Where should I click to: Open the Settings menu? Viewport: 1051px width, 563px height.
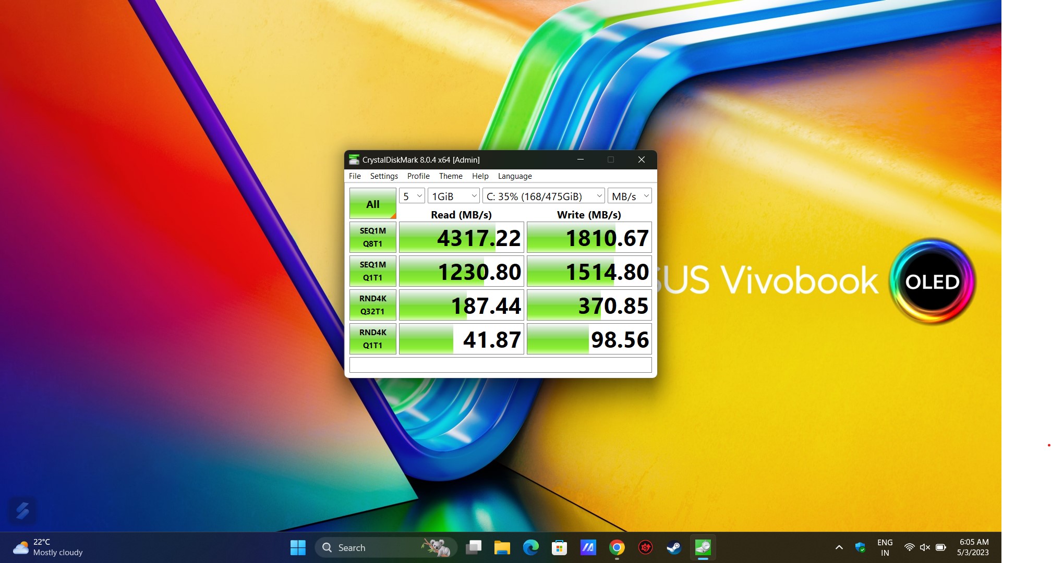384,176
